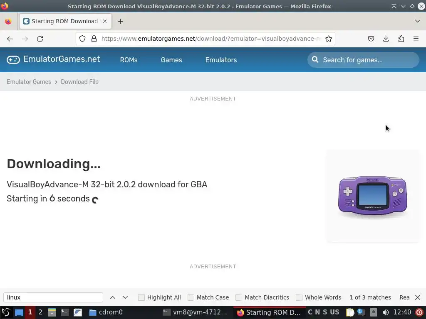Open the Emulators menu item
The image size is (426, 319).
(x=221, y=60)
